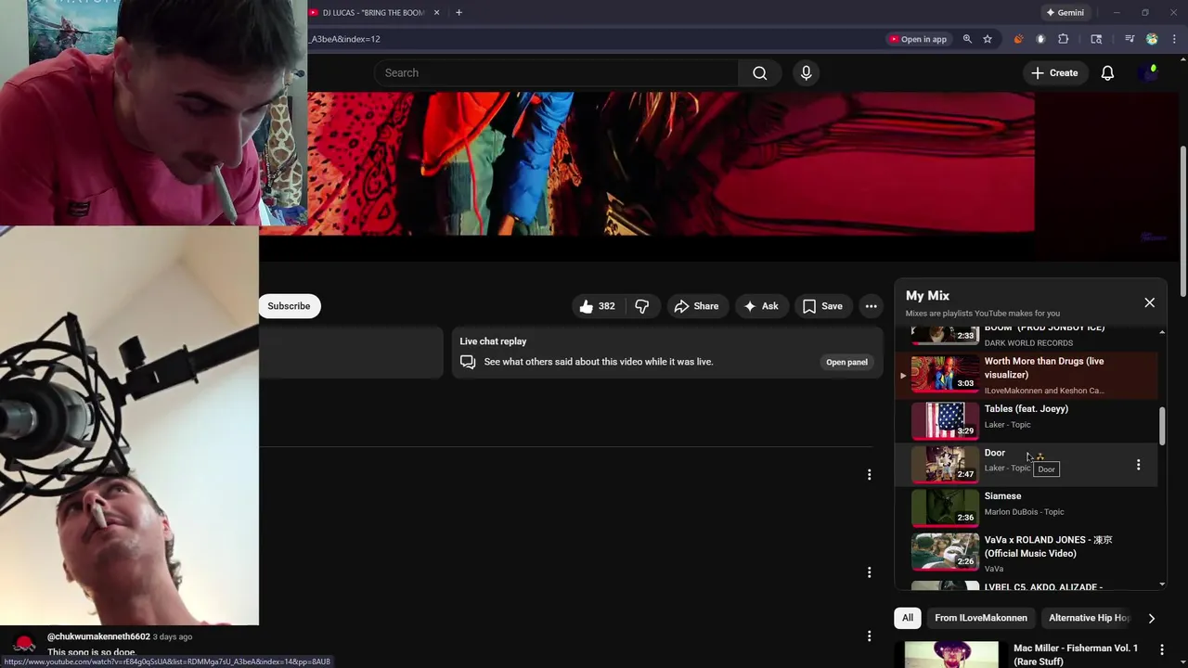Activate voice search microphone icon
1188x668 pixels.
pos(806,73)
